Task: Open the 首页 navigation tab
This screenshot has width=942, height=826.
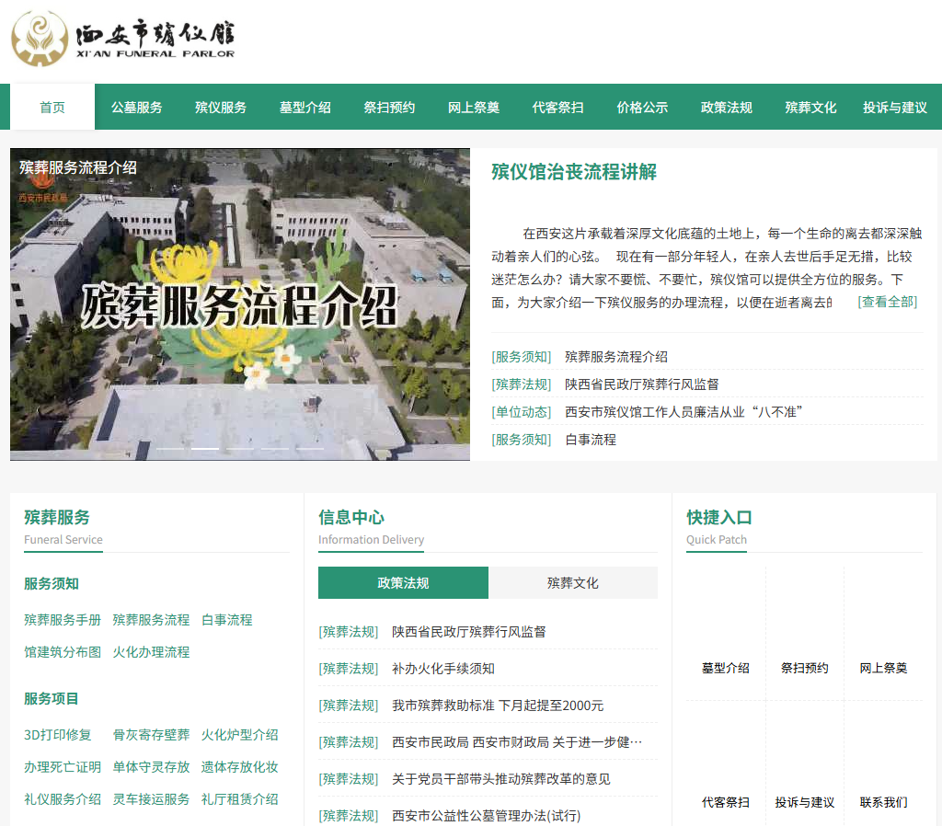Action: click(x=52, y=107)
